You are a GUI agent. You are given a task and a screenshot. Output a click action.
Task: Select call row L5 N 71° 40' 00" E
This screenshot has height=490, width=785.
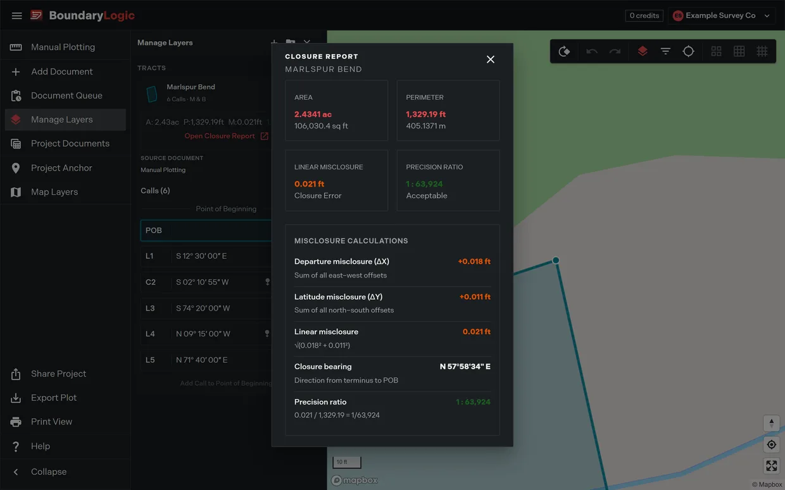(206, 360)
